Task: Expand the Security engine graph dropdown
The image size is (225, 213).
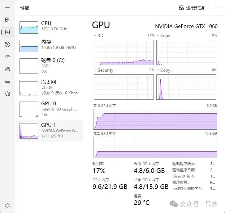Action: tap(95, 70)
